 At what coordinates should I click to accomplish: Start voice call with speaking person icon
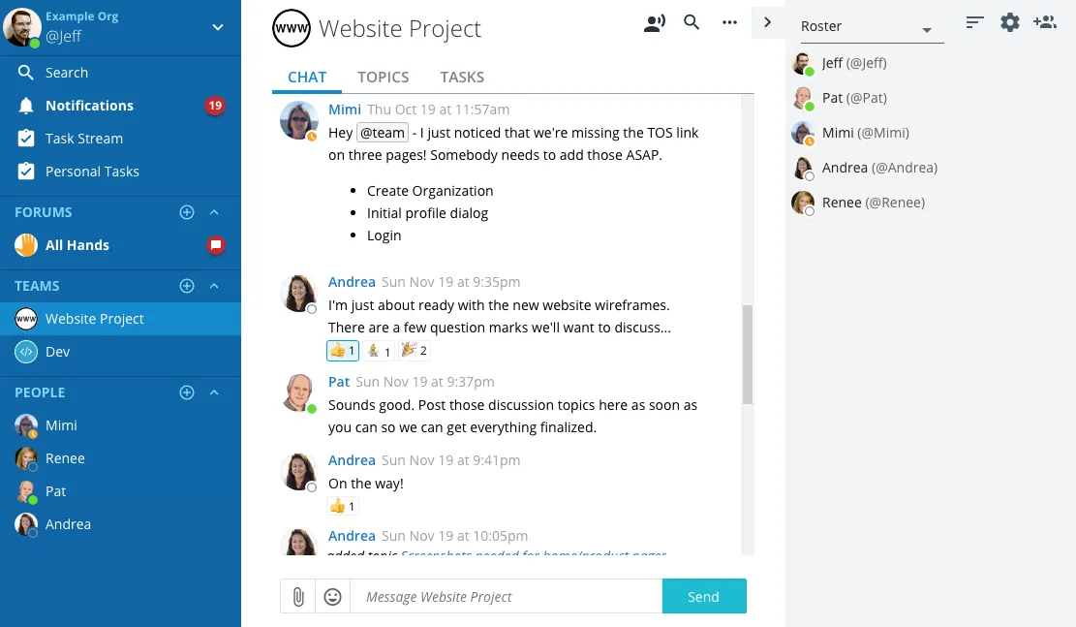tap(654, 23)
